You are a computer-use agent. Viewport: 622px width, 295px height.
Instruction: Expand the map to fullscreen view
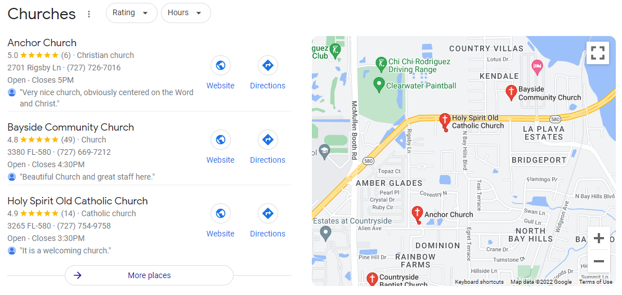[x=597, y=53]
